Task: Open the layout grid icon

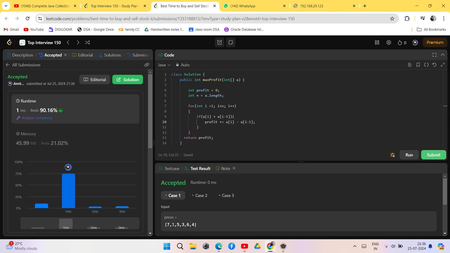Action: [377, 42]
